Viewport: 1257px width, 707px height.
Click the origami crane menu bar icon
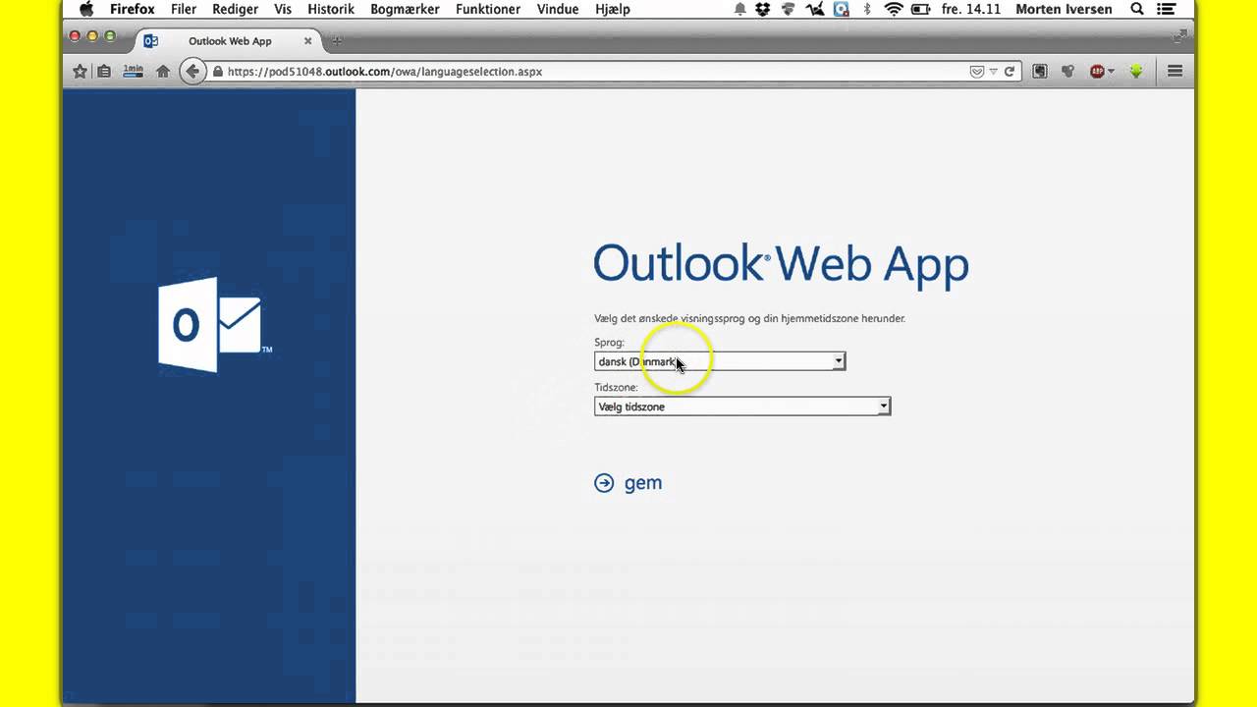814,9
